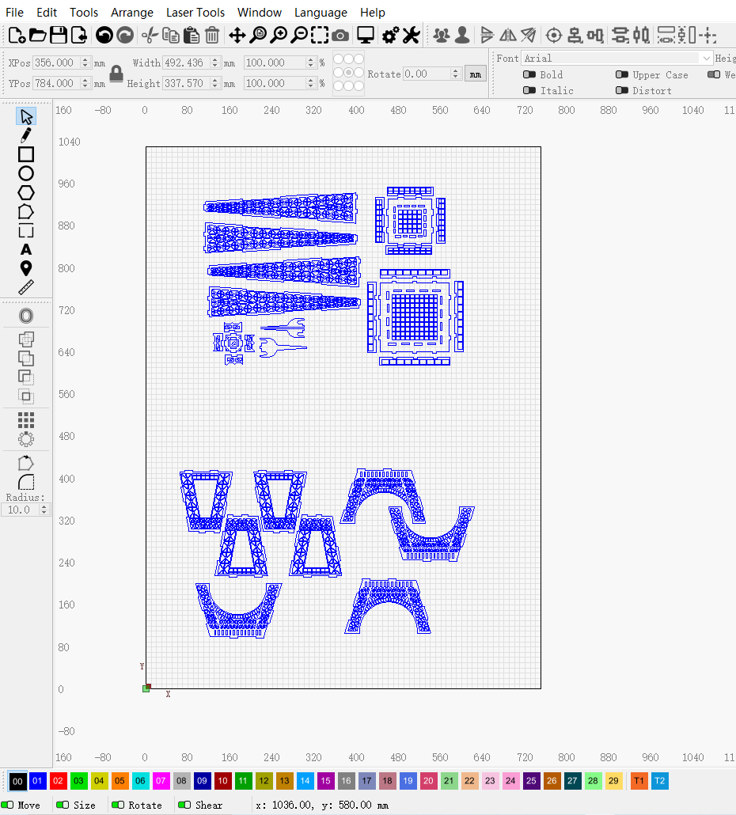Screen dimensions: 736x815
Task: Open the Tools menu
Action: tap(84, 13)
